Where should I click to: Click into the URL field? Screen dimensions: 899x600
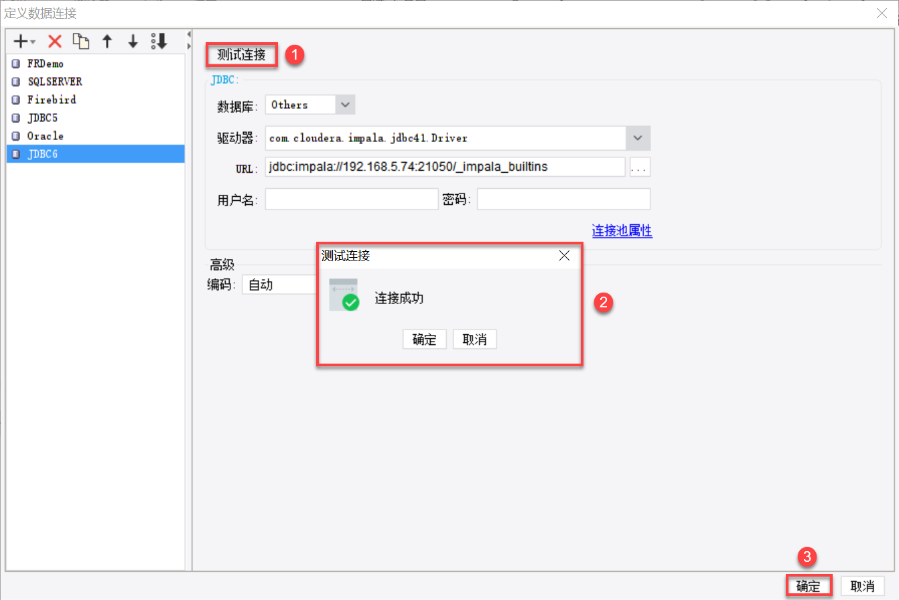445,167
